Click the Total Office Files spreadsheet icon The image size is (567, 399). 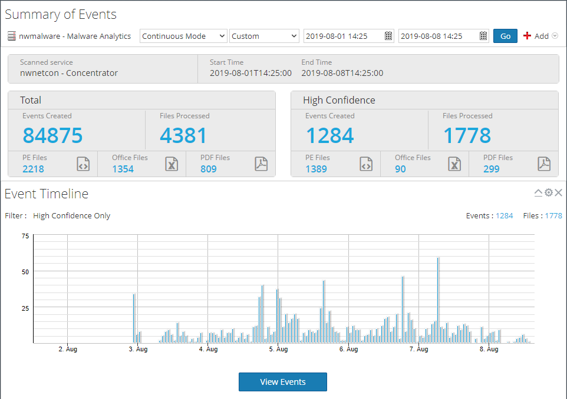coord(171,164)
